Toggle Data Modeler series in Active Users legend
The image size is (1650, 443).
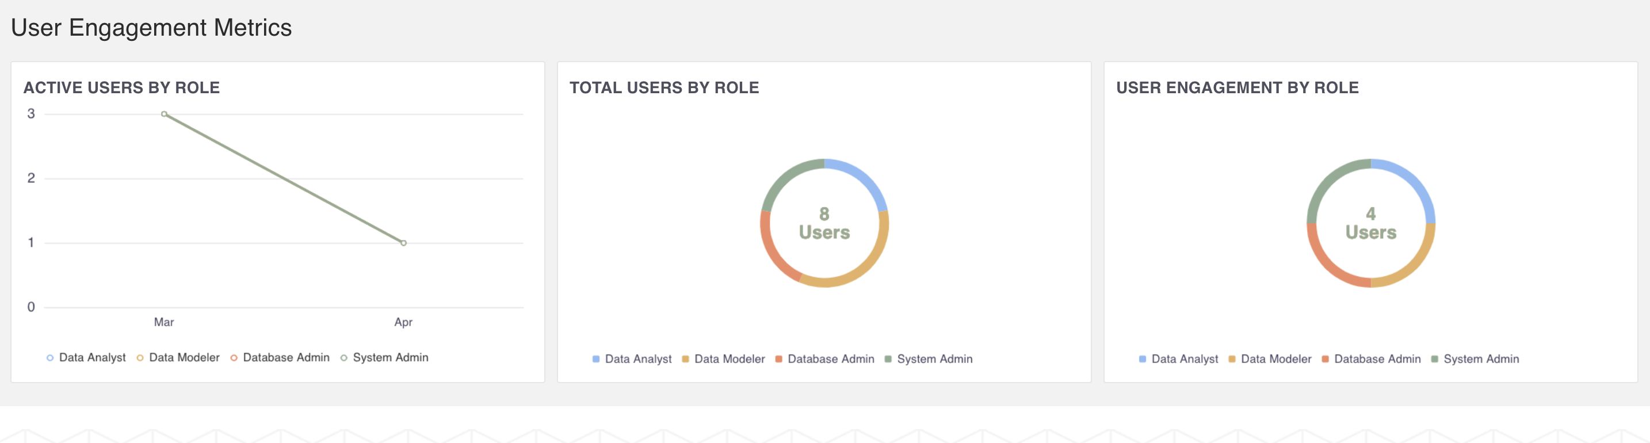[178, 358]
